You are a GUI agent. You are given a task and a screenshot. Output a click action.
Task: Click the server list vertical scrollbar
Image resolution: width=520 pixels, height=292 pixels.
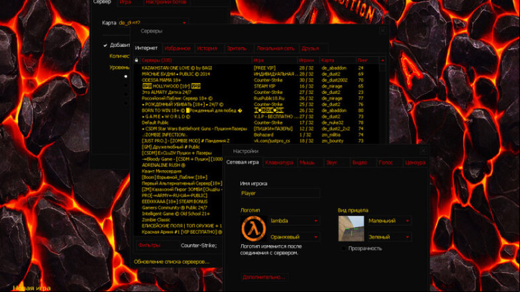click(x=383, y=103)
